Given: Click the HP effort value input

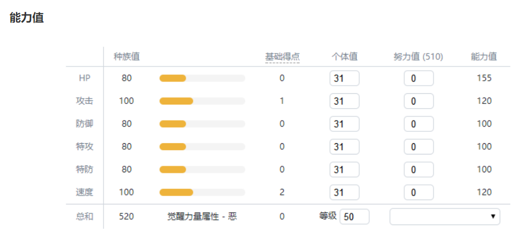Looking at the screenshot, I should 419,78.
